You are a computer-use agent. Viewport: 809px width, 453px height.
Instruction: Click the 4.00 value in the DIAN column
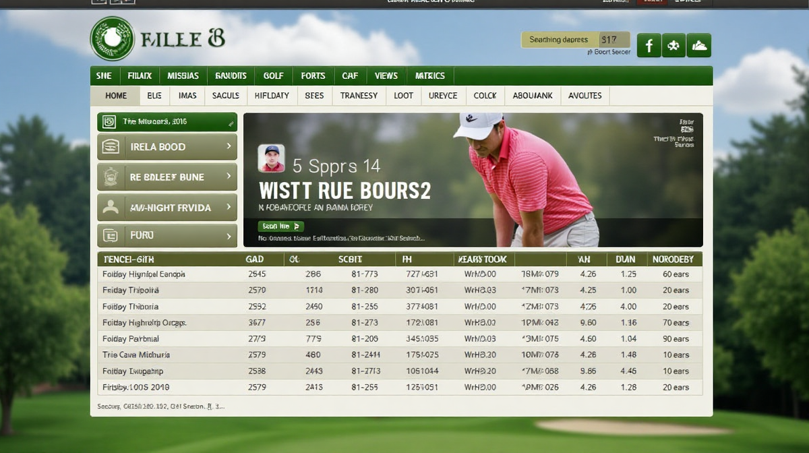[628, 307]
